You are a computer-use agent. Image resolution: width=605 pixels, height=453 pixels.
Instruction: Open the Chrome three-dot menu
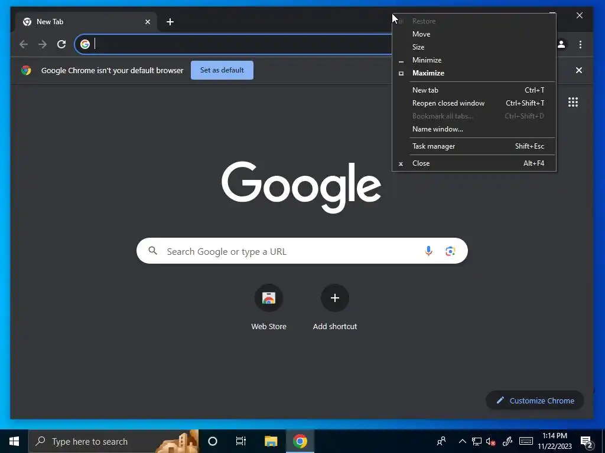tap(580, 44)
